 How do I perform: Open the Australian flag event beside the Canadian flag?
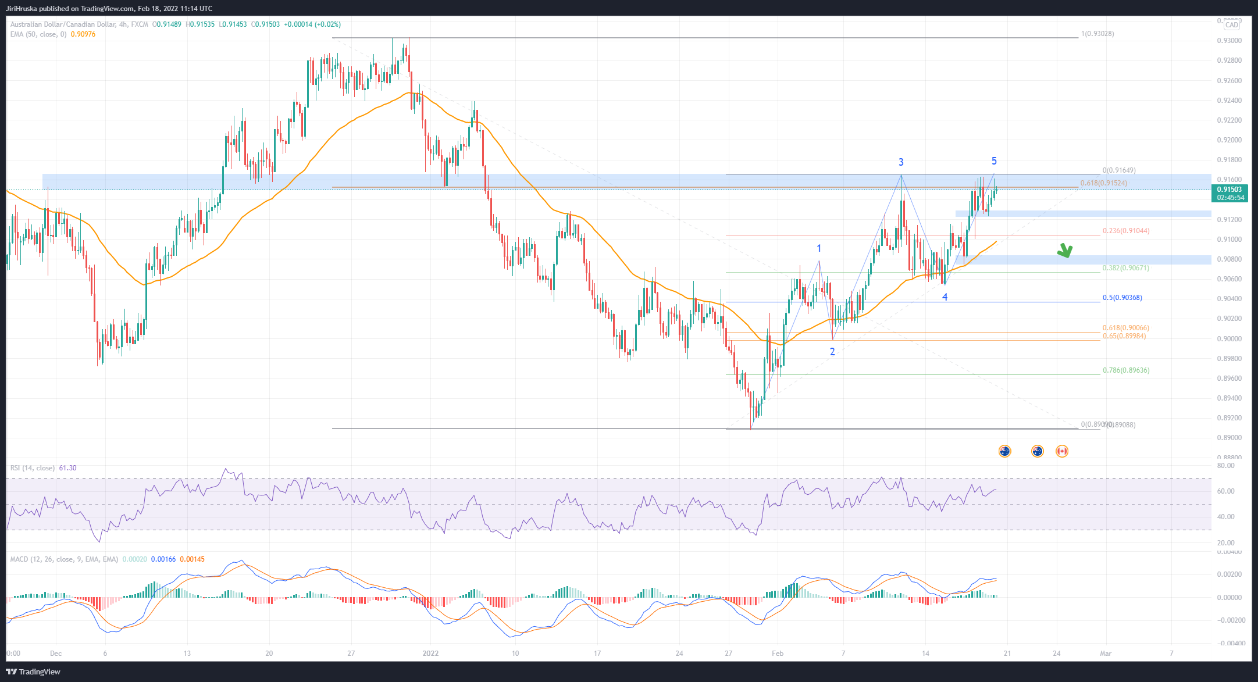pos(1037,451)
